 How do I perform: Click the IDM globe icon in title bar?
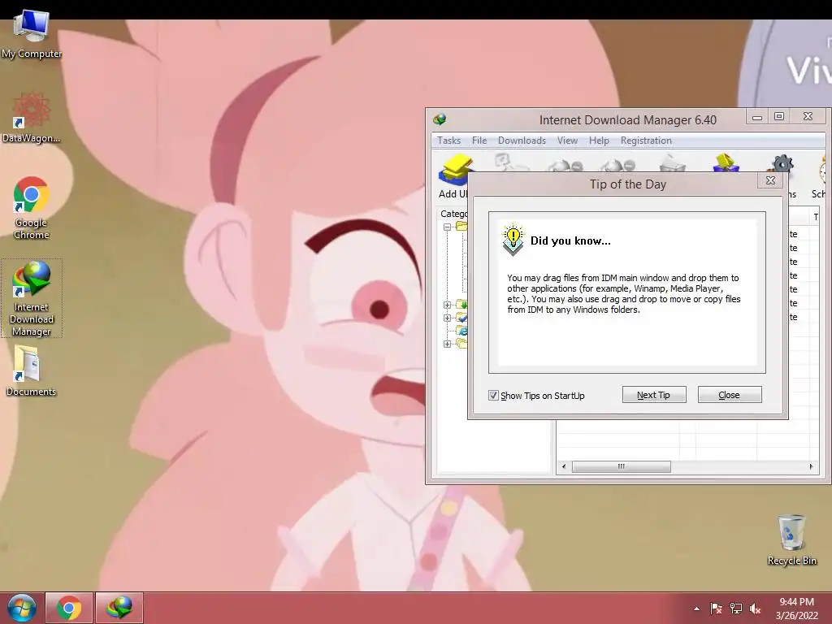click(x=440, y=119)
